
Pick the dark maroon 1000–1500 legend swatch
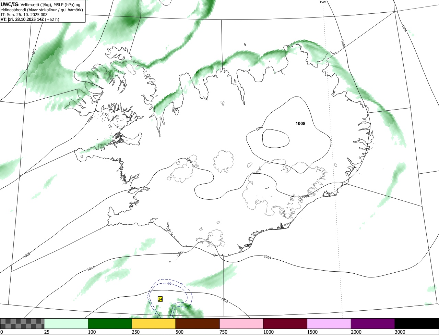(285, 324)
